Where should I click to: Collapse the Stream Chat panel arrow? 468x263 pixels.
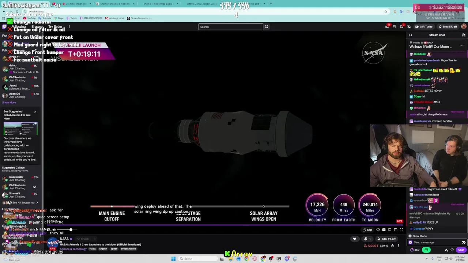(x=411, y=35)
